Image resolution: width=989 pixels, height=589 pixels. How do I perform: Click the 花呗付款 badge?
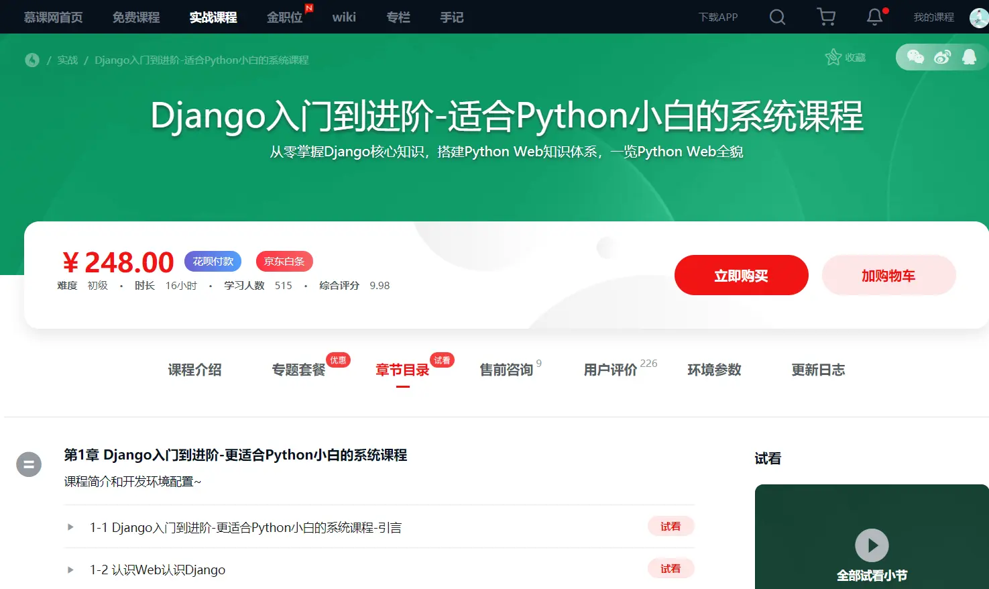pyautogui.click(x=213, y=261)
